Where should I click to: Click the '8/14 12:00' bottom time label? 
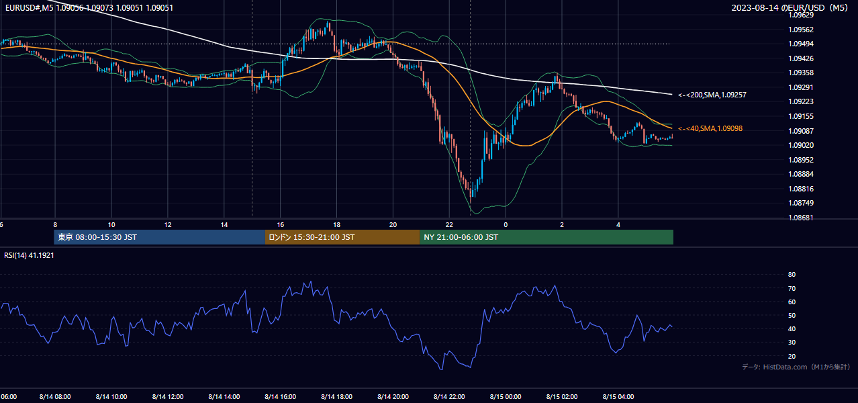pyautogui.click(x=168, y=396)
